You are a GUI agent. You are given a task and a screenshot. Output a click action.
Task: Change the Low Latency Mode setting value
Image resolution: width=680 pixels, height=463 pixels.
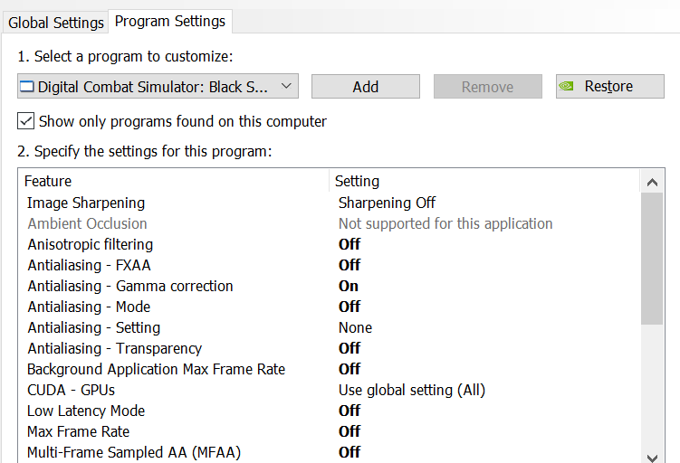coord(350,411)
